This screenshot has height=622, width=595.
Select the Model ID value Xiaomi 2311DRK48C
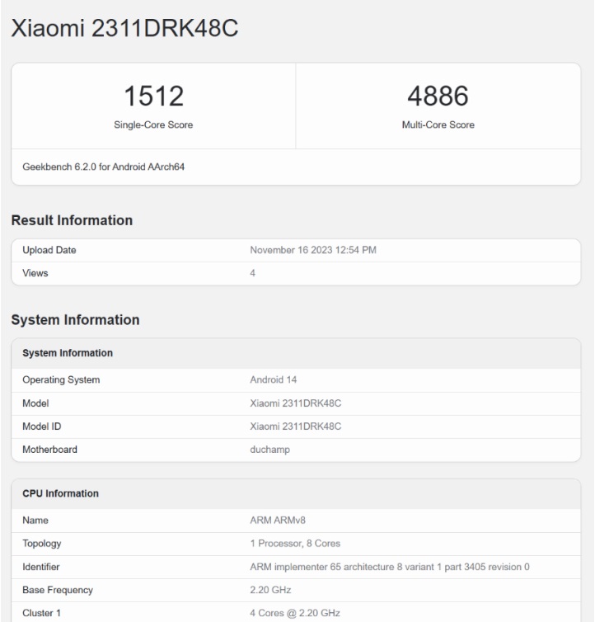point(295,426)
